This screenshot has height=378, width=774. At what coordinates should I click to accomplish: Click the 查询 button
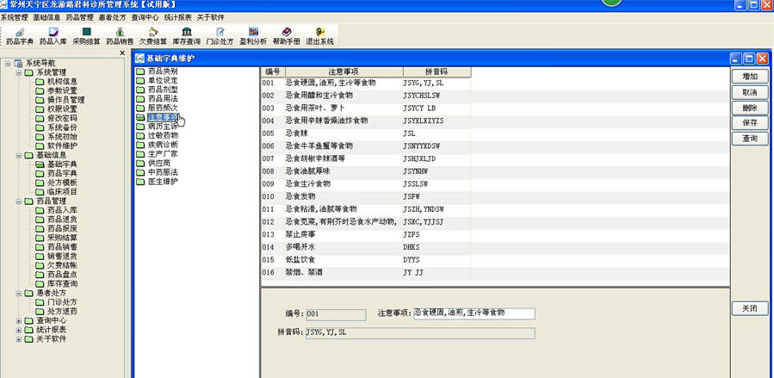click(x=750, y=139)
